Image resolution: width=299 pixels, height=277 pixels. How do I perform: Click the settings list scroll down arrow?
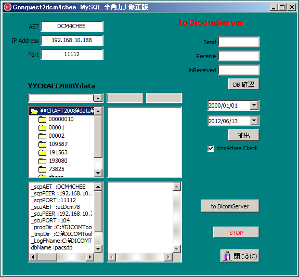click(98, 248)
